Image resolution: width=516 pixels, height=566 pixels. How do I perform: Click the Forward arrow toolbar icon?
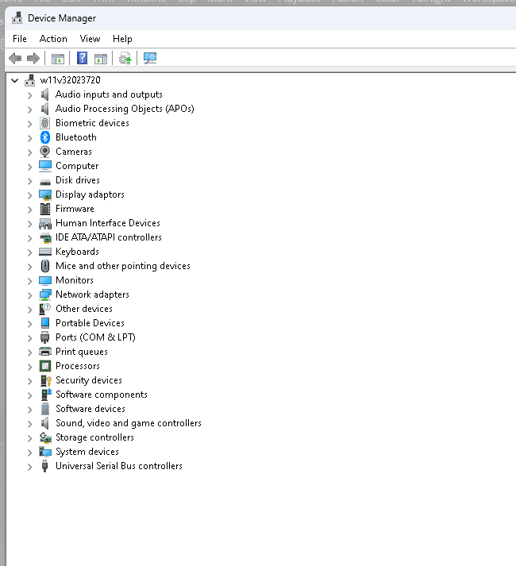[x=33, y=58]
